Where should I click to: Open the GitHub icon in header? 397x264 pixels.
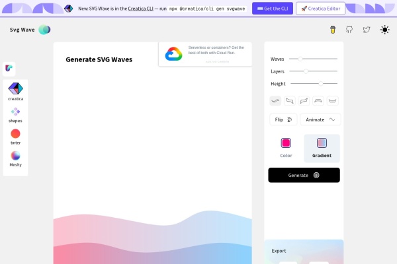click(349, 30)
